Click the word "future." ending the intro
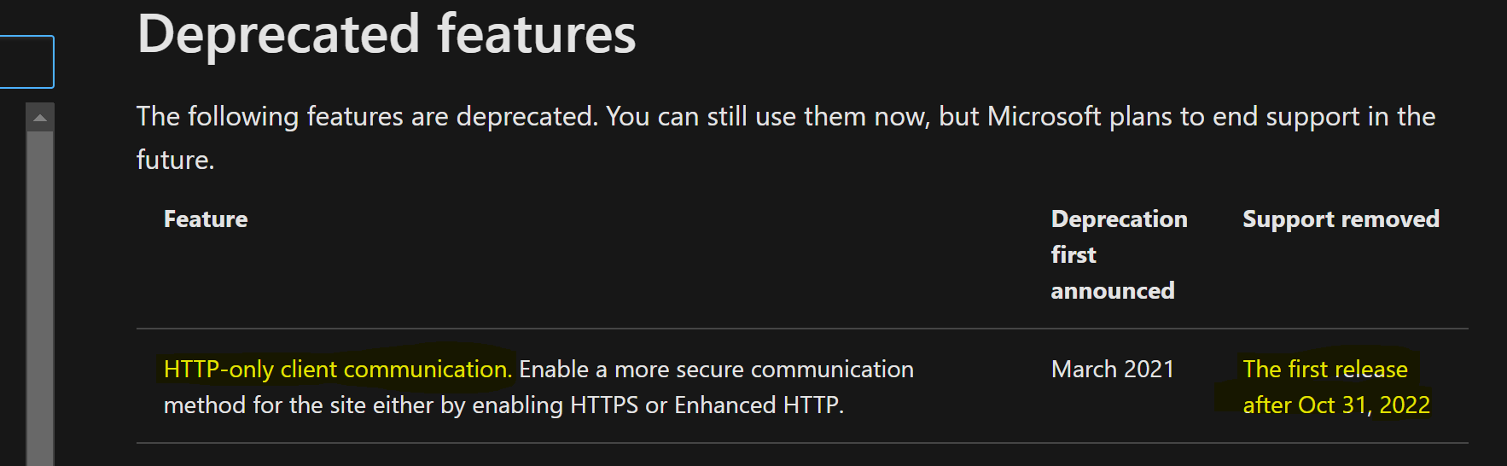Viewport: 1507px width, 466px height. coord(176,160)
